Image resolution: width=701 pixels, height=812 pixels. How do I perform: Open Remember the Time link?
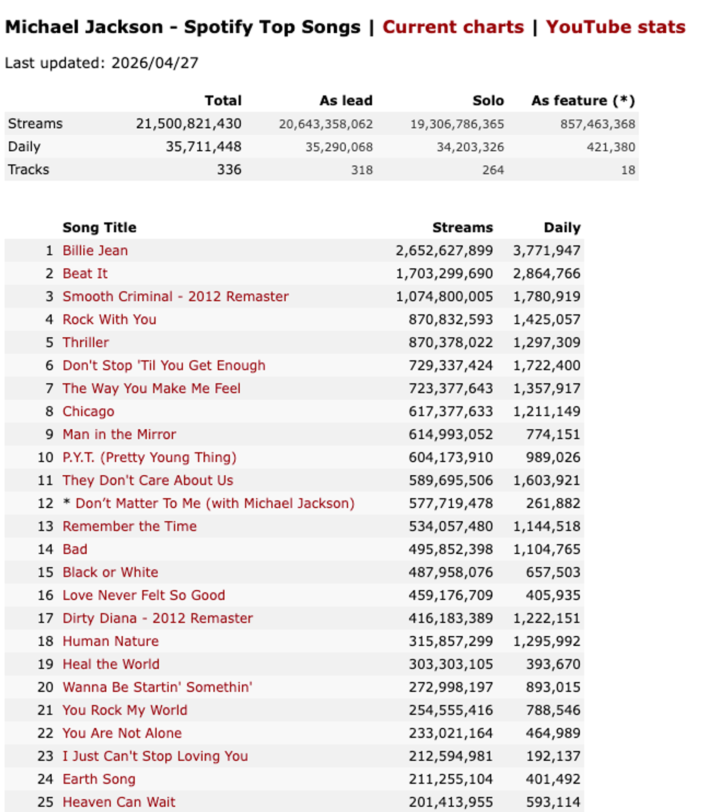[130, 526]
